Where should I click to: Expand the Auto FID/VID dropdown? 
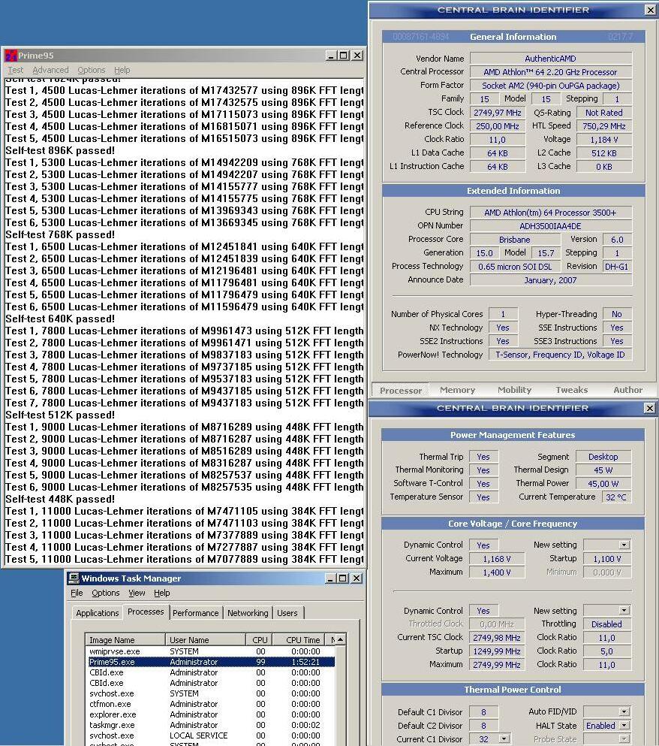(624, 711)
